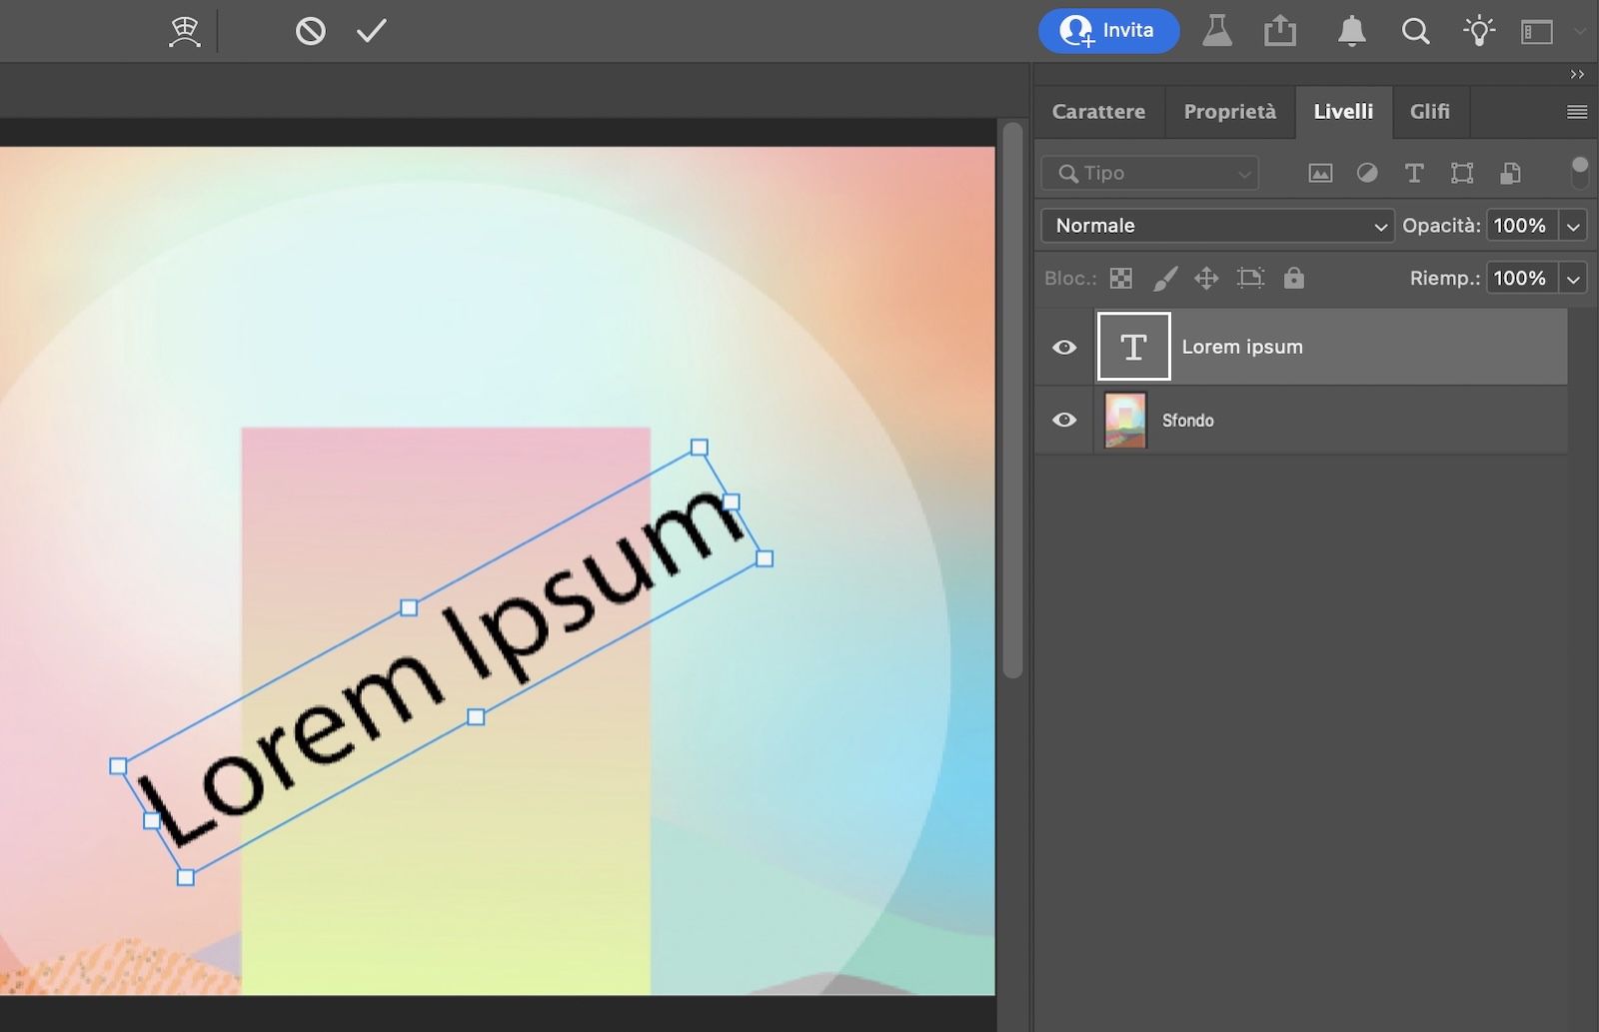Open the lightbulb discover panel

1479,31
